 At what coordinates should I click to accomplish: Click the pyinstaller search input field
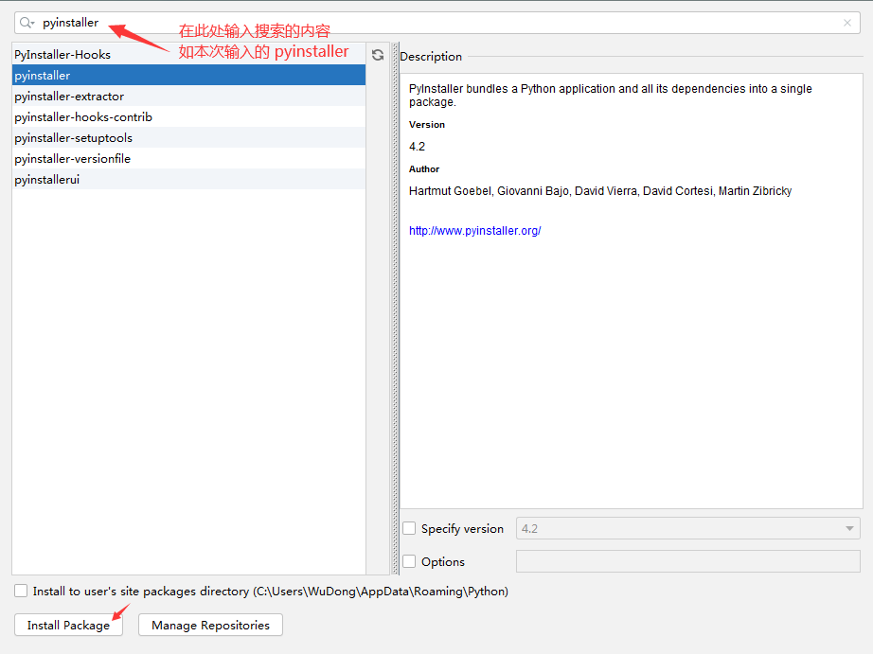(437, 23)
